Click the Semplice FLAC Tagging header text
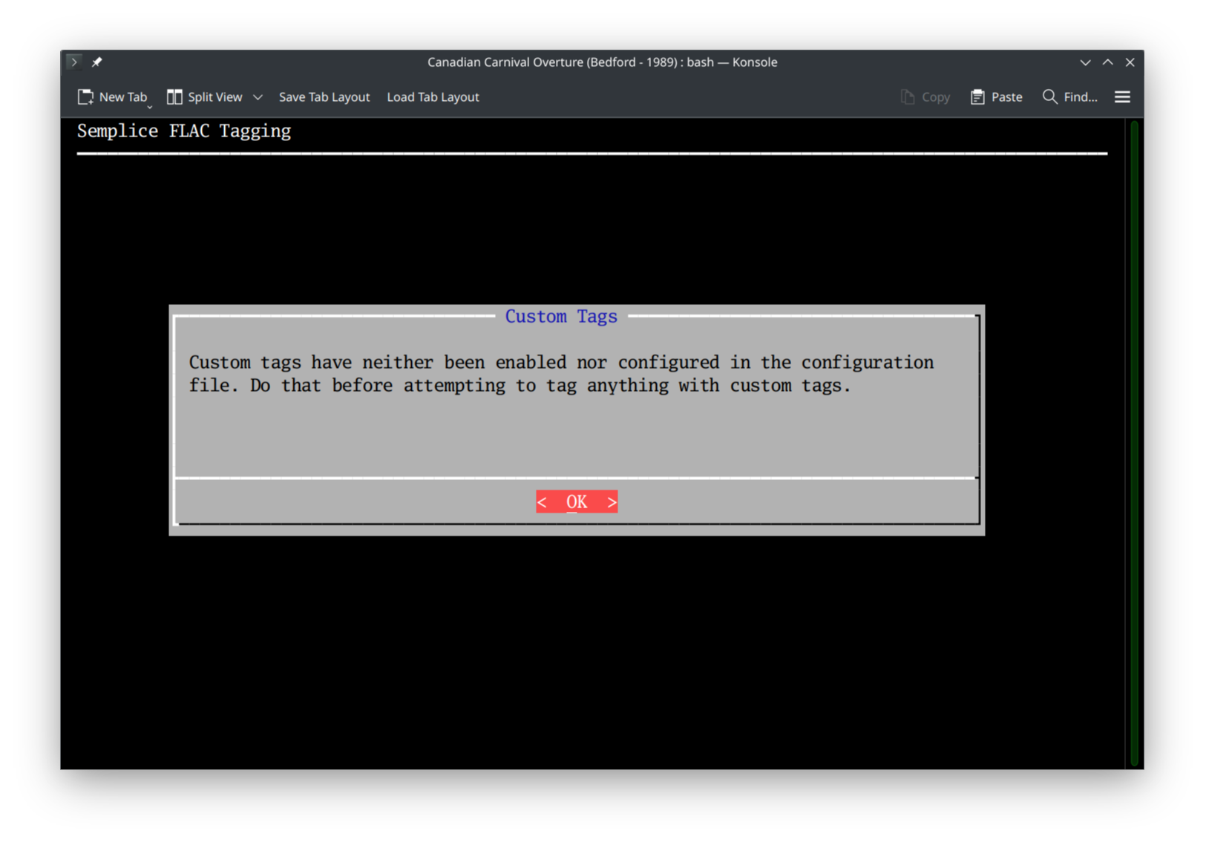The height and width of the screenshot is (842, 1206). pyautogui.click(x=183, y=131)
